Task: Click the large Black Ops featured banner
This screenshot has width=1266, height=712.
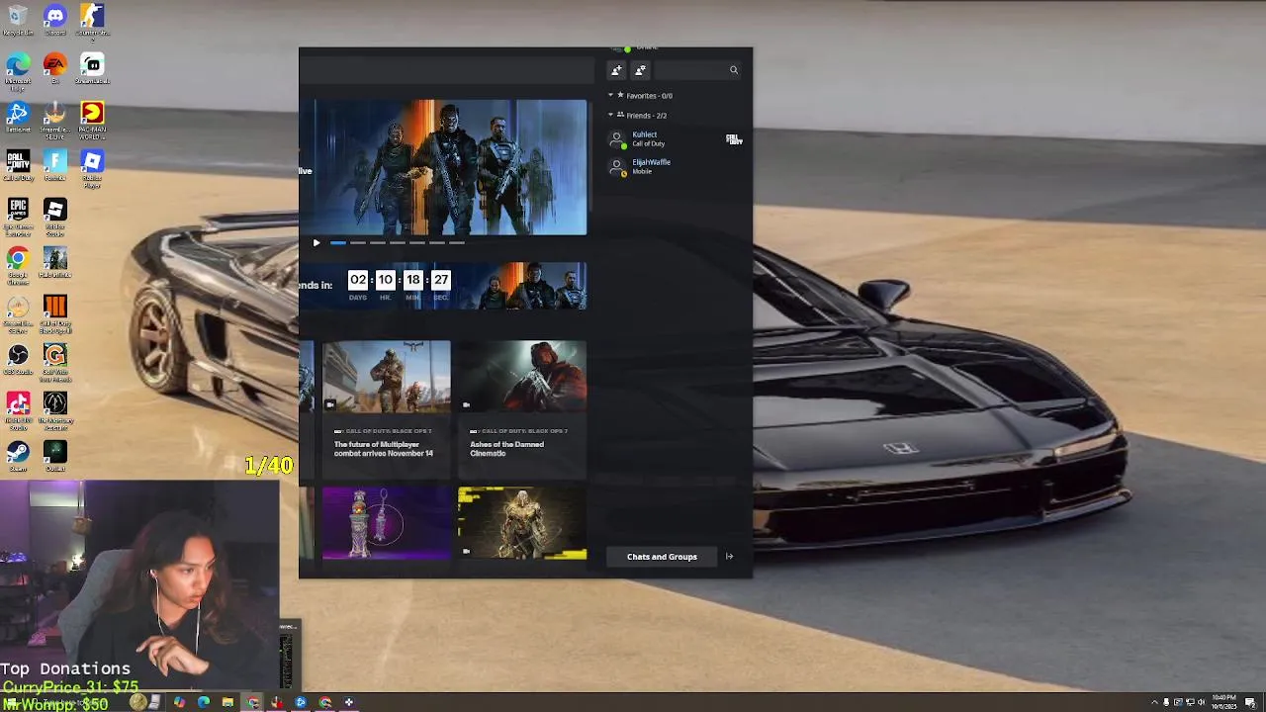Action: coord(443,167)
